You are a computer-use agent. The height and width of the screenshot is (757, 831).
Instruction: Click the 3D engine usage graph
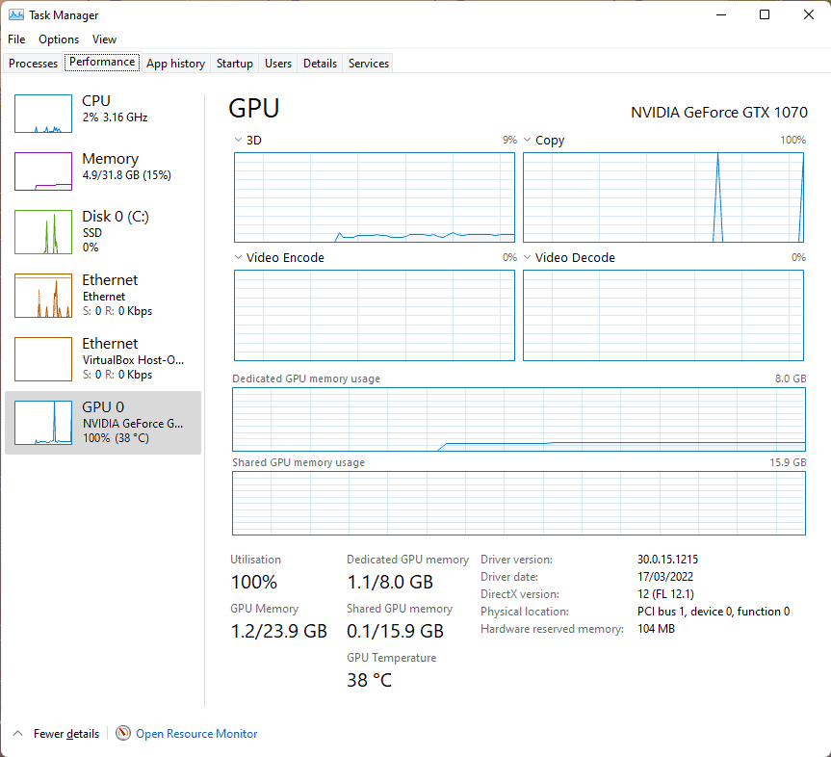[x=375, y=197]
